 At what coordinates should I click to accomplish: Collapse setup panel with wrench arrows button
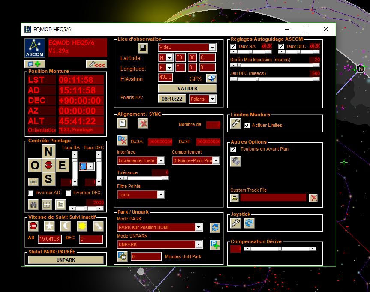pos(96,64)
